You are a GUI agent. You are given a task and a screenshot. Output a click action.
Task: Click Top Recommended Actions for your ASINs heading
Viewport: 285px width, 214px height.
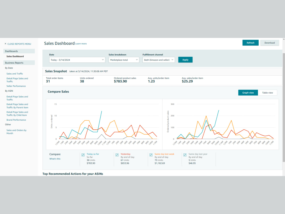(73, 174)
